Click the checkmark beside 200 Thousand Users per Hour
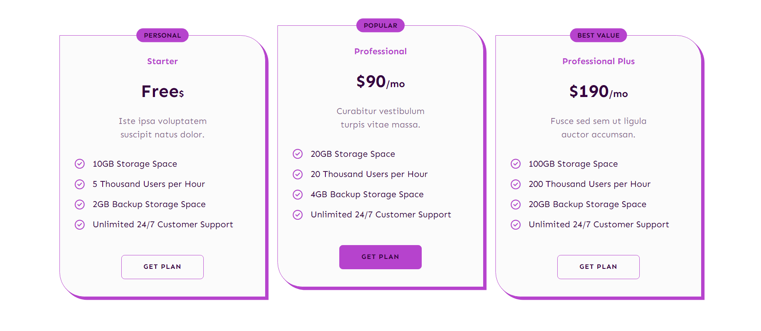Screen dimensions: 761x331 [x=516, y=184]
